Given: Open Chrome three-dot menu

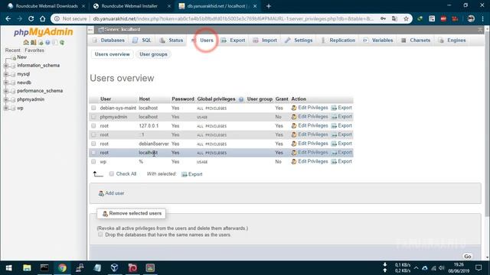Looking at the screenshot, I should click(483, 18).
